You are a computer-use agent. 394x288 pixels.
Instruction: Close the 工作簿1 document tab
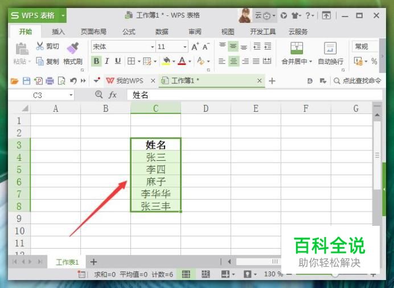tap(260, 81)
